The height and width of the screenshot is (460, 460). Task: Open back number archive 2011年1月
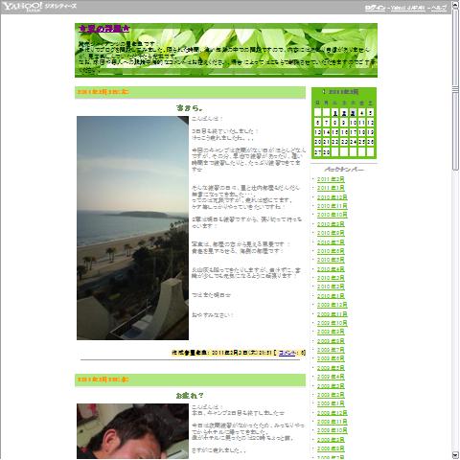(331, 188)
